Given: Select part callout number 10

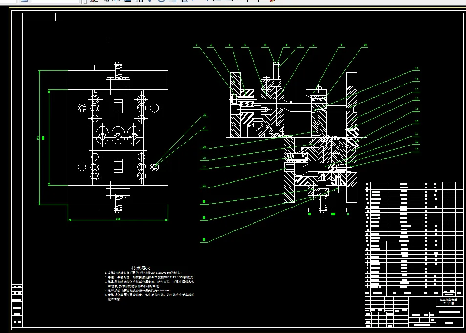Looking at the screenshot, I should [x=365, y=45].
